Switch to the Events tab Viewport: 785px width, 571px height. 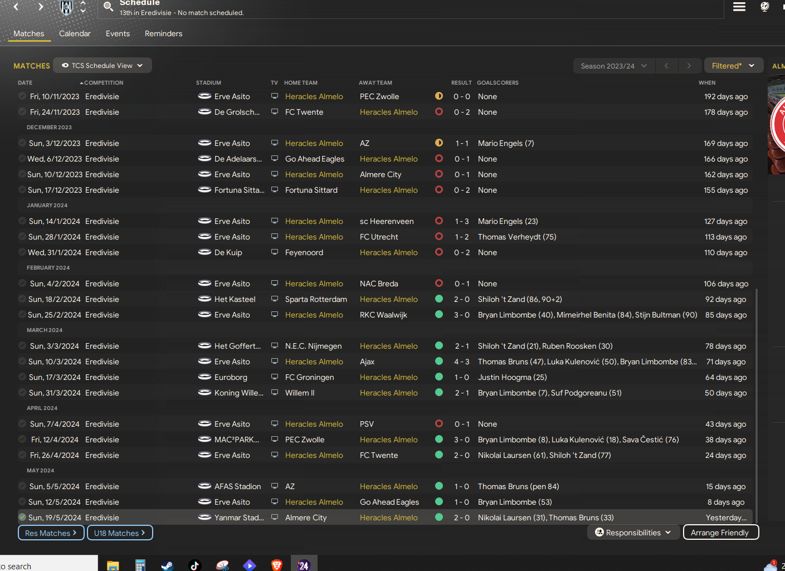point(118,33)
